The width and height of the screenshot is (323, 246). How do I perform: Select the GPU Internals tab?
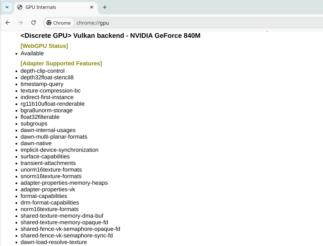point(56,8)
